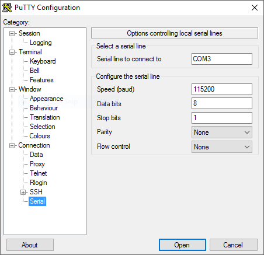Click the Serial line COM3 field
This screenshot has height=255, width=264.
tap(222, 59)
